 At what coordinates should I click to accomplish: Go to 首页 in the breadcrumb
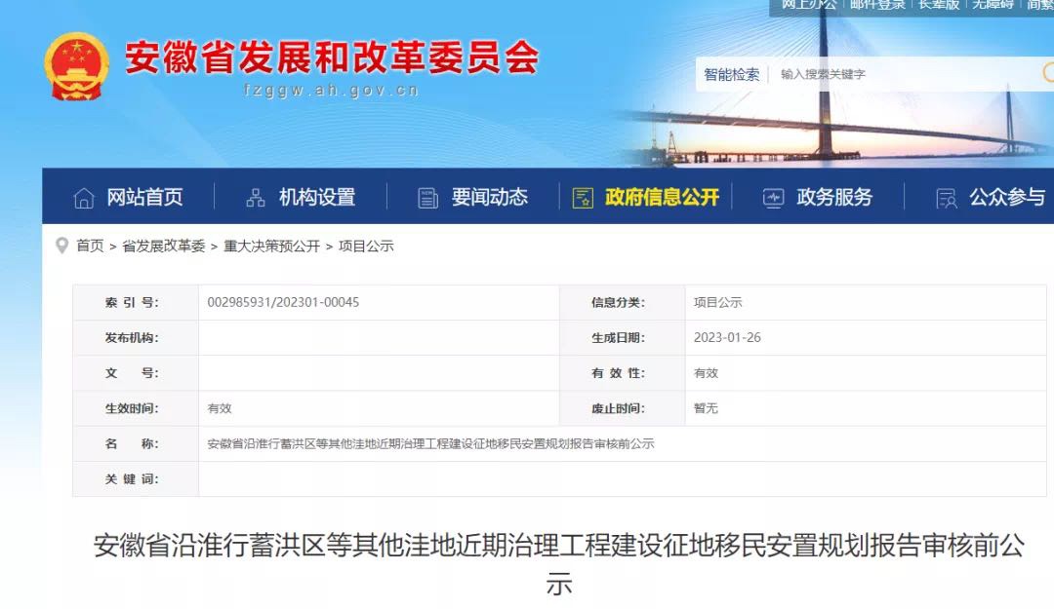[90, 247]
